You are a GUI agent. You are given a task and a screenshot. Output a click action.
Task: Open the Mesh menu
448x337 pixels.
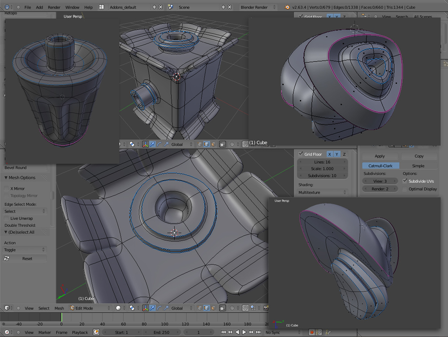[59, 308]
